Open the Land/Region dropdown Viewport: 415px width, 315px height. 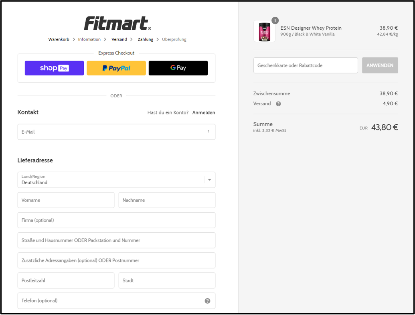click(x=116, y=180)
